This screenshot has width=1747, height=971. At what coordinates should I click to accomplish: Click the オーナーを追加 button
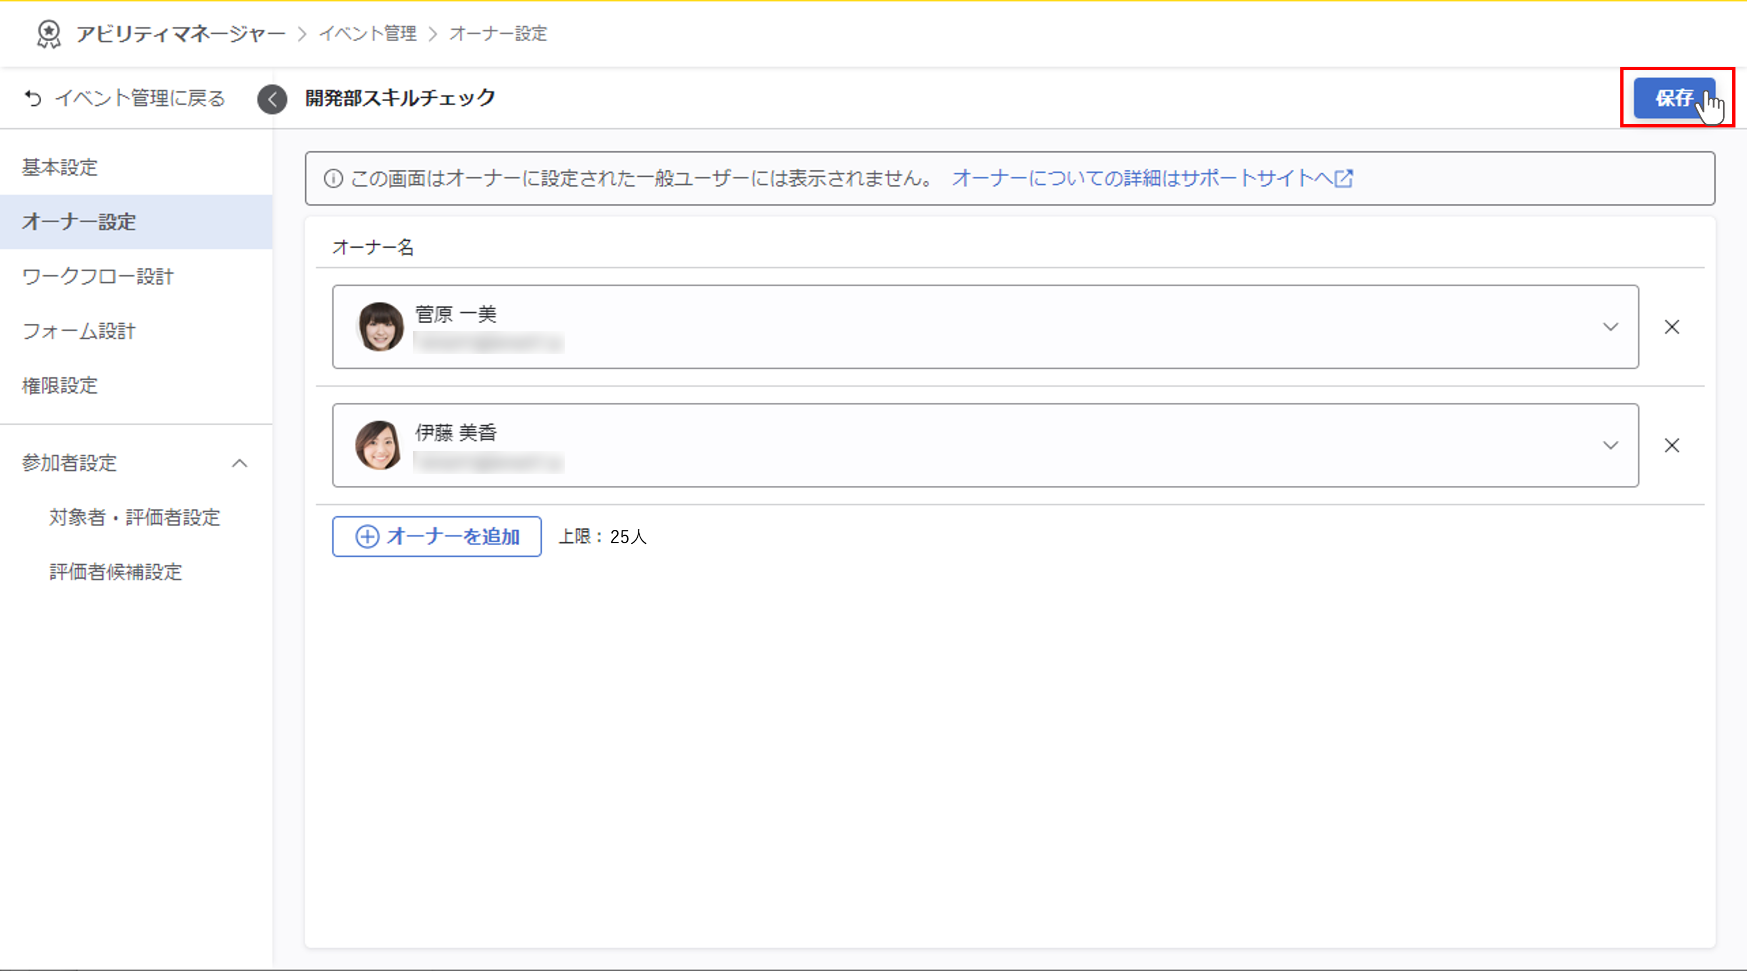point(437,537)
